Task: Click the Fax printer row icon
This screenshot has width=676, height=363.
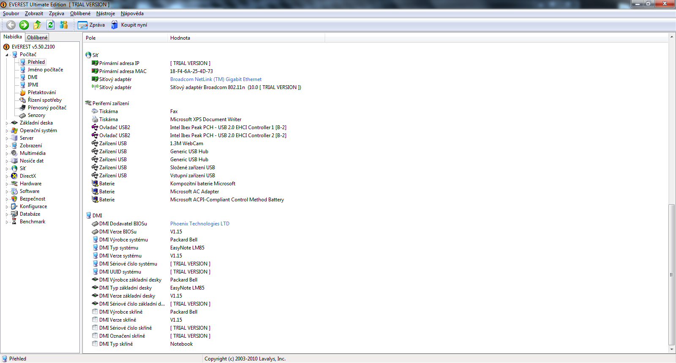Action: click(x=95, y=111)
